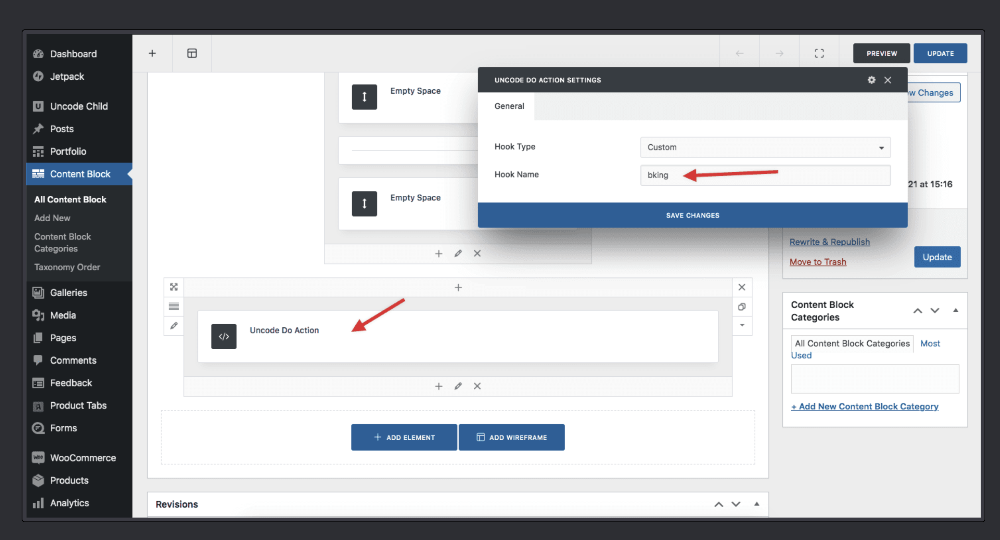This screenshot has width=1000, height=540.
Task: Click the plus add-element icon in top toolbar
Action: point(152,53)
